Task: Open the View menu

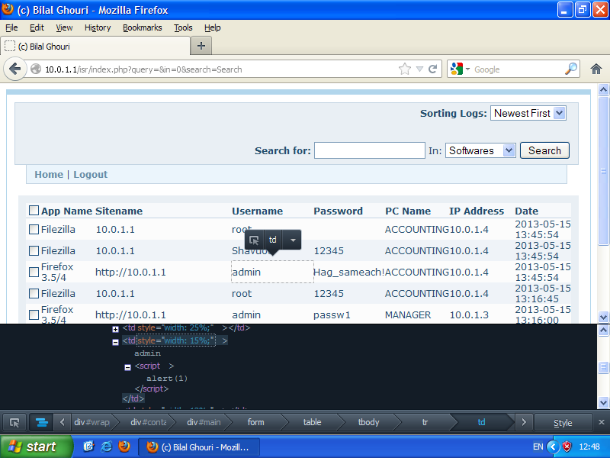Action: point(64,27)
